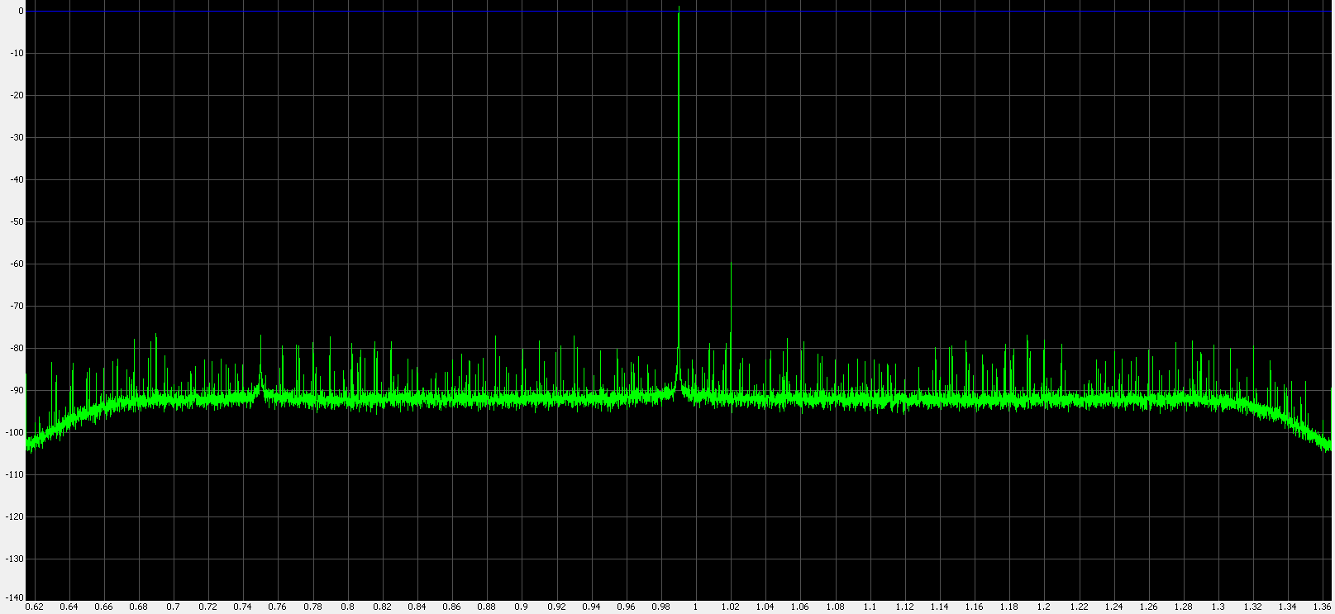Click the x-axis label "1.26"
The image size is (1335, 614).
point(1147,607)
